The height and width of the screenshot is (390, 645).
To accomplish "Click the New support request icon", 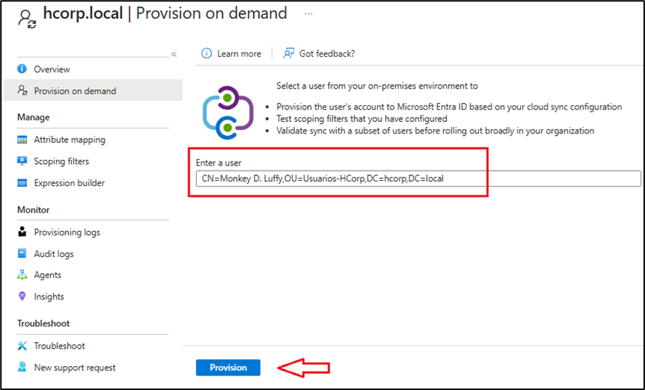I will pyautogui.click(x=22, y=367).
